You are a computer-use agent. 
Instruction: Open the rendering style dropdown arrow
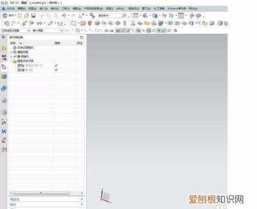point(160,16)
